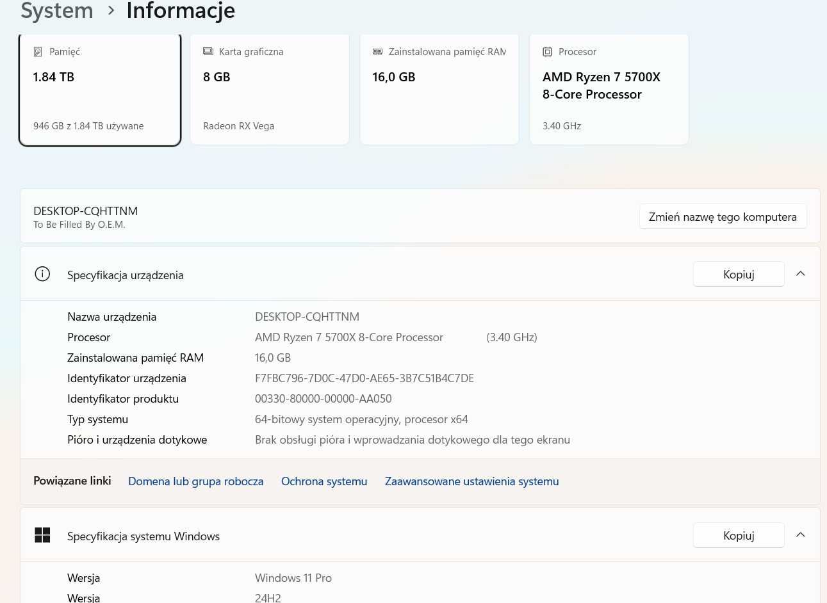The image size is (827, 603).
Task: Collapse the Specyfikacja systemu Windows section
Action: click(800, 535)
